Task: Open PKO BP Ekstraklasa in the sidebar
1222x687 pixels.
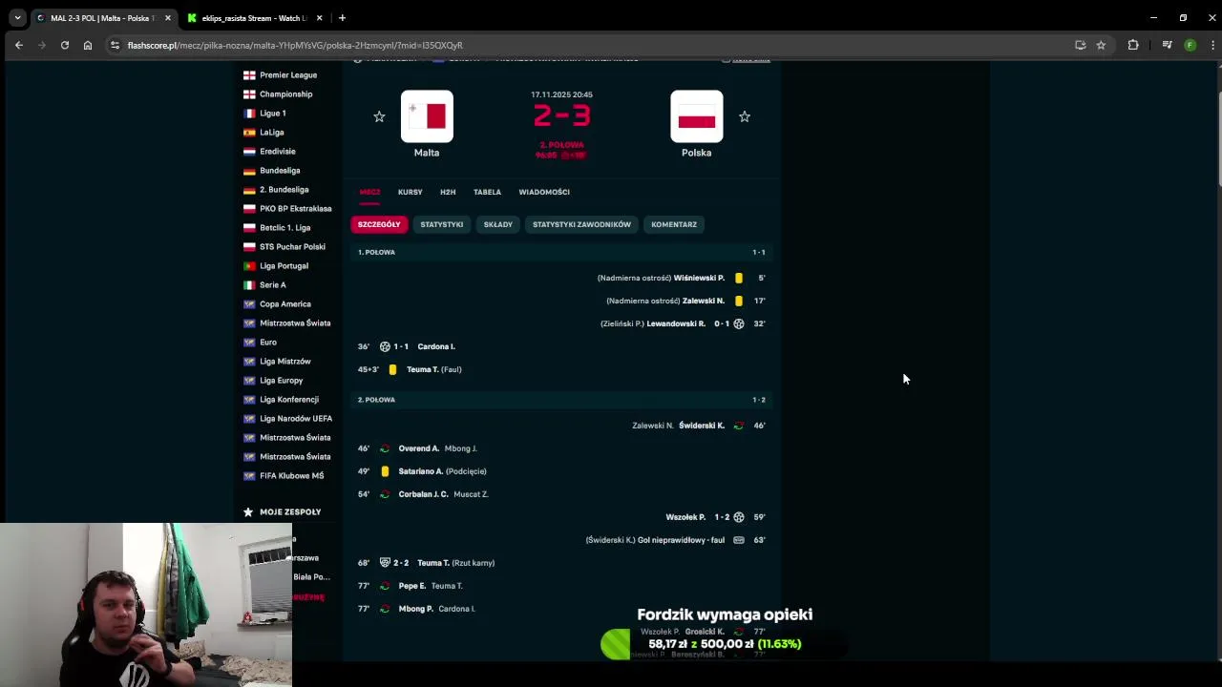Action: point(296,208)
